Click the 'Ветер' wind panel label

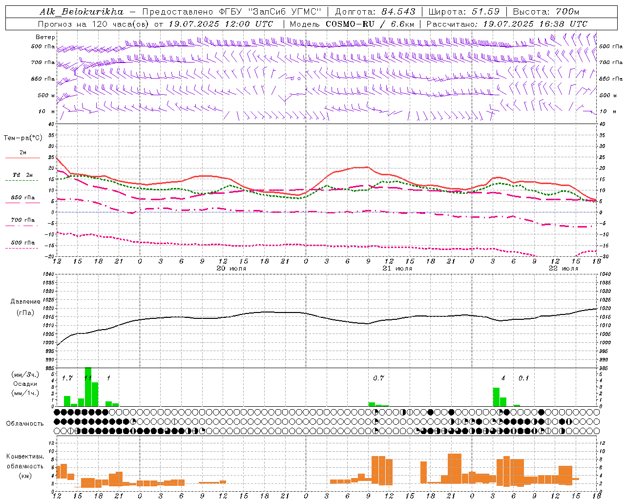[x=45, y=37]
